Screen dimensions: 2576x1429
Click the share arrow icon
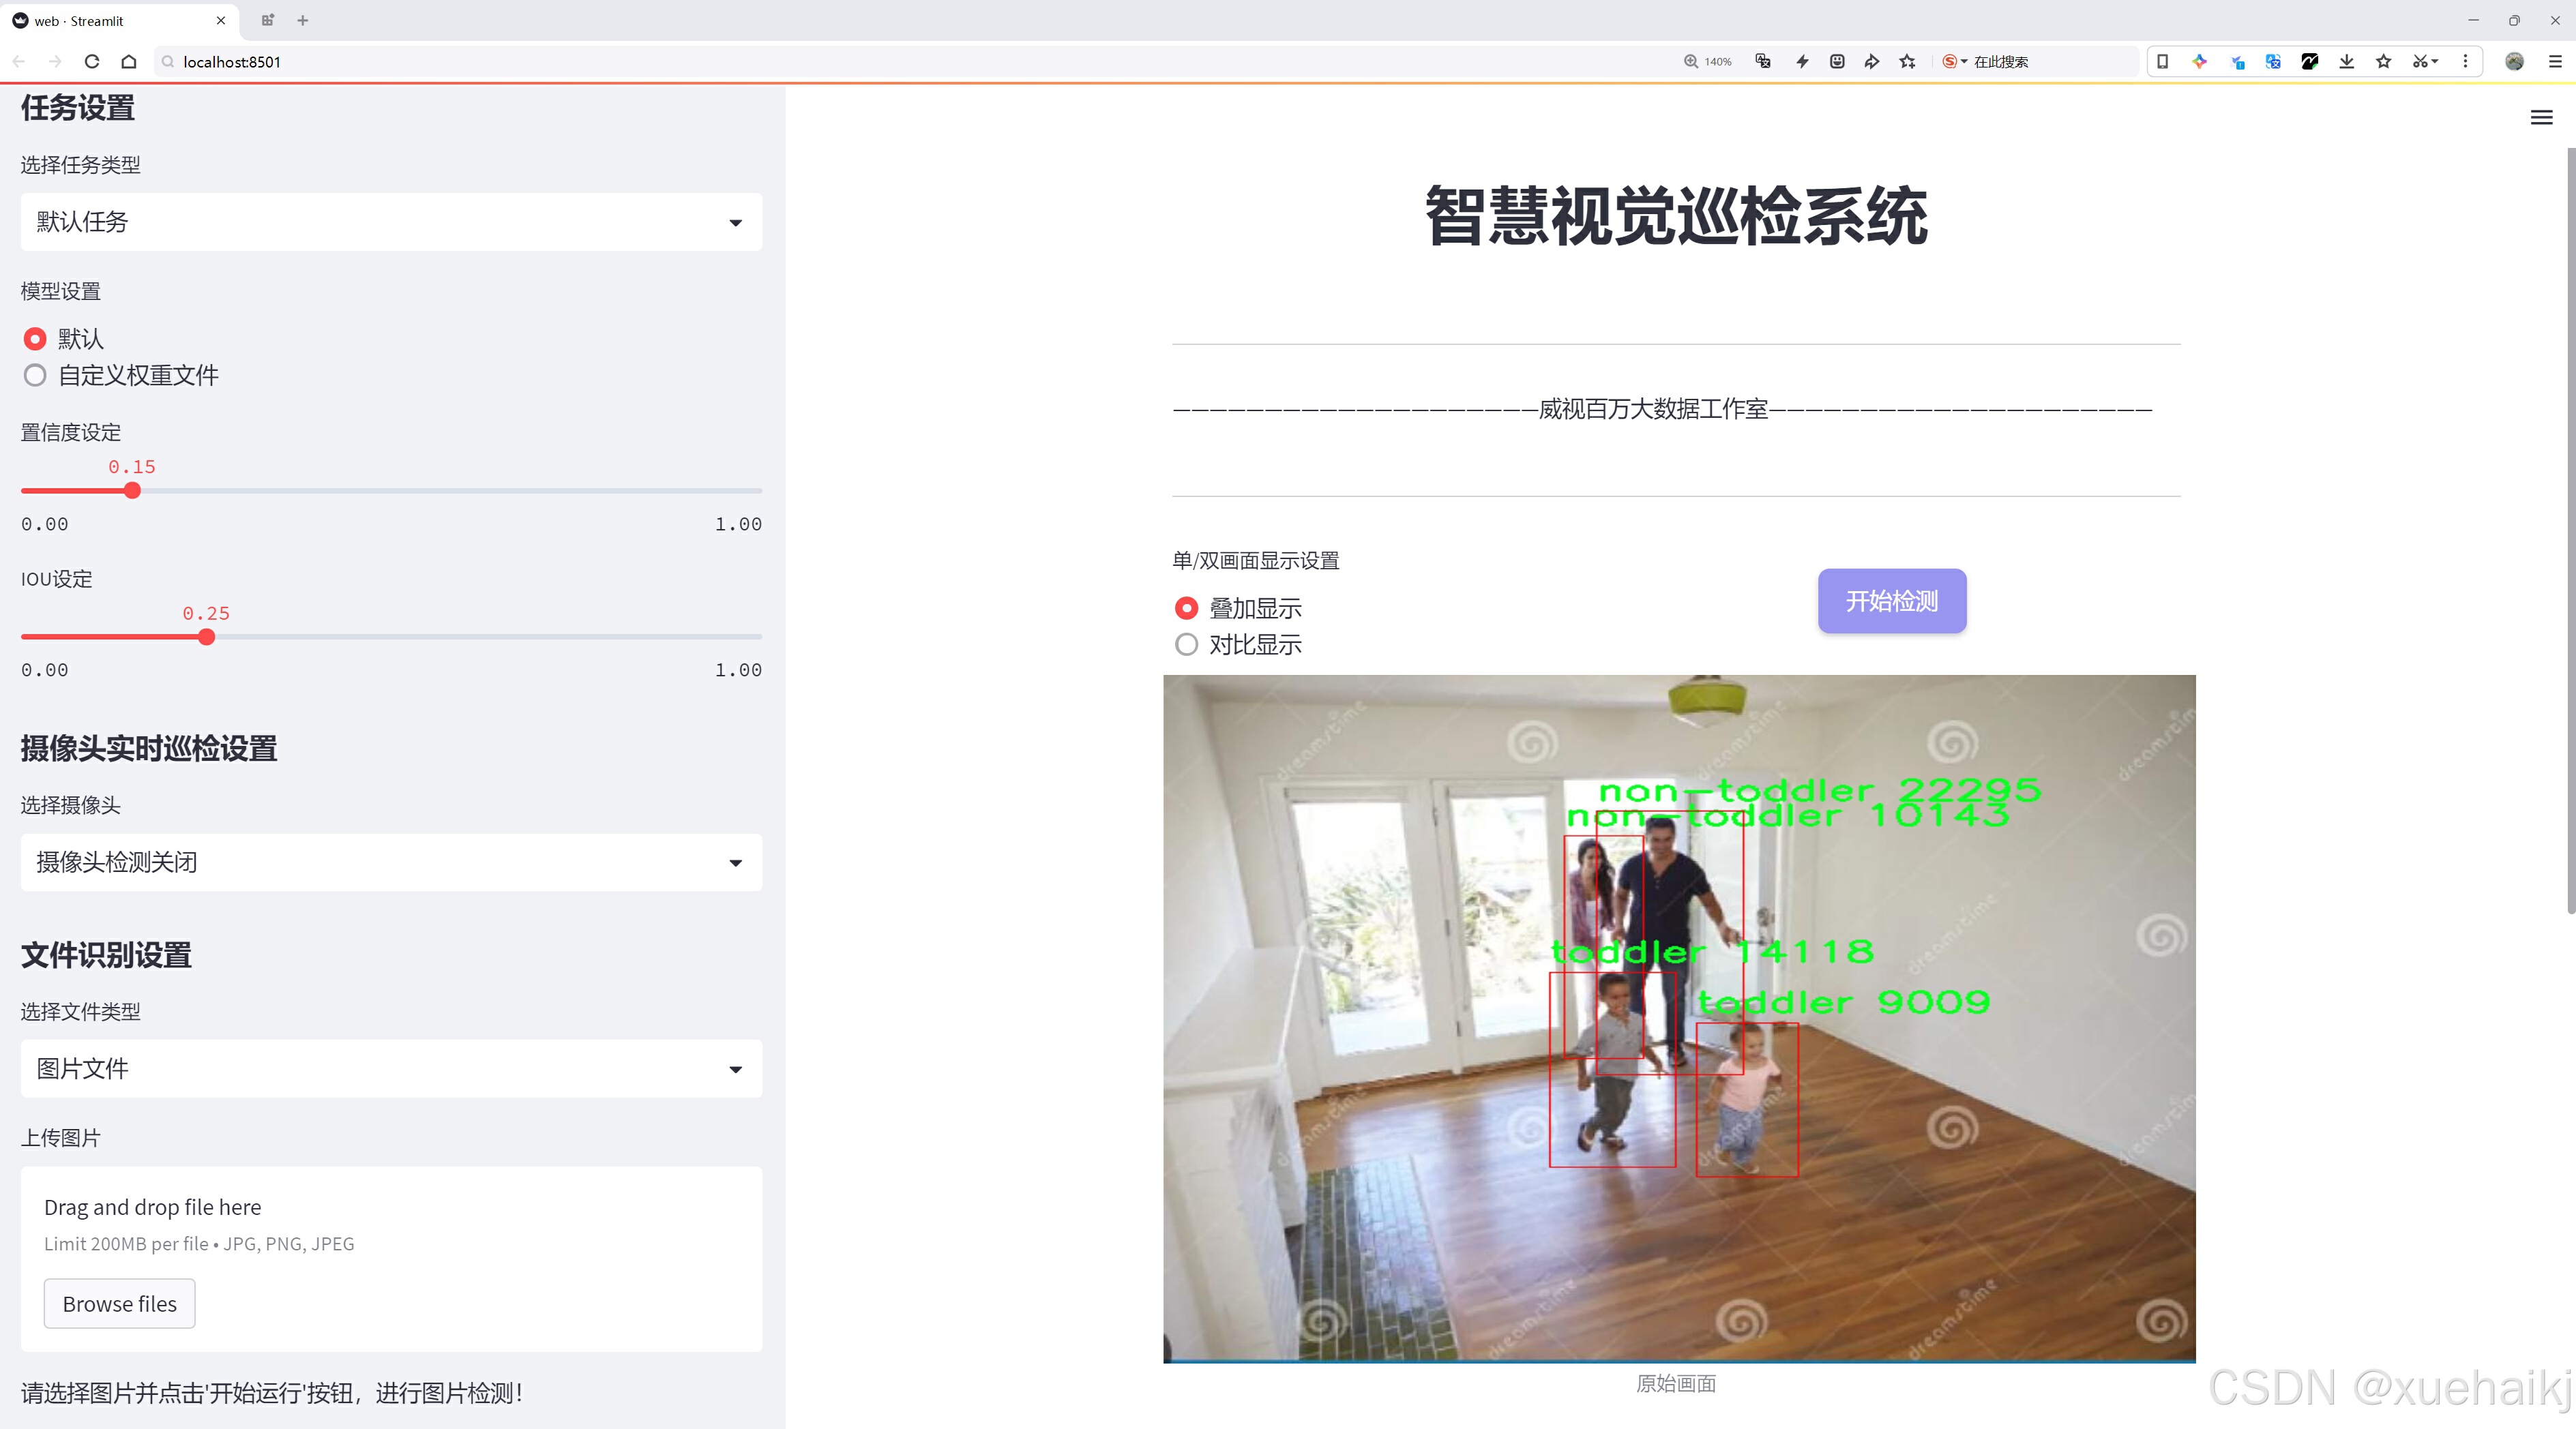[1872, 61]
